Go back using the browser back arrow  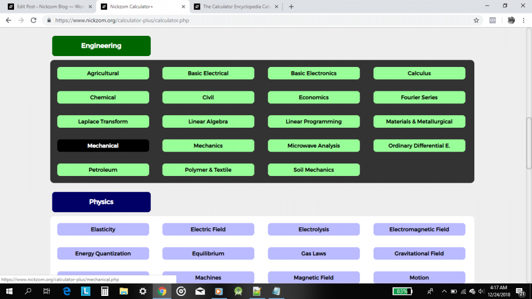(8, 20)
